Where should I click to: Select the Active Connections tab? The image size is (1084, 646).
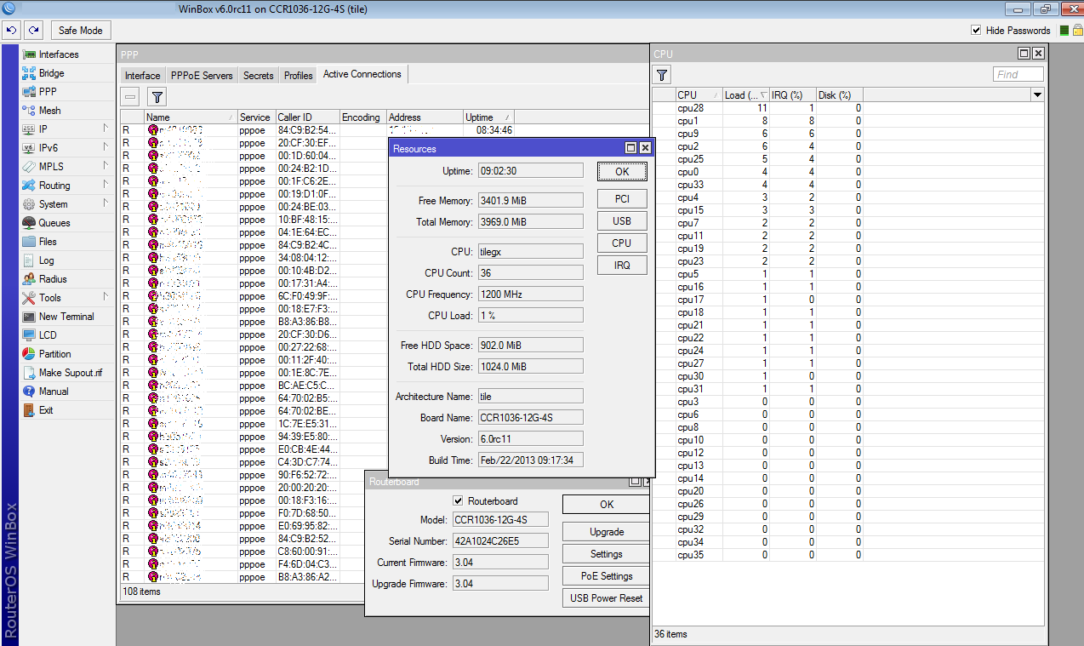[362, 75]
